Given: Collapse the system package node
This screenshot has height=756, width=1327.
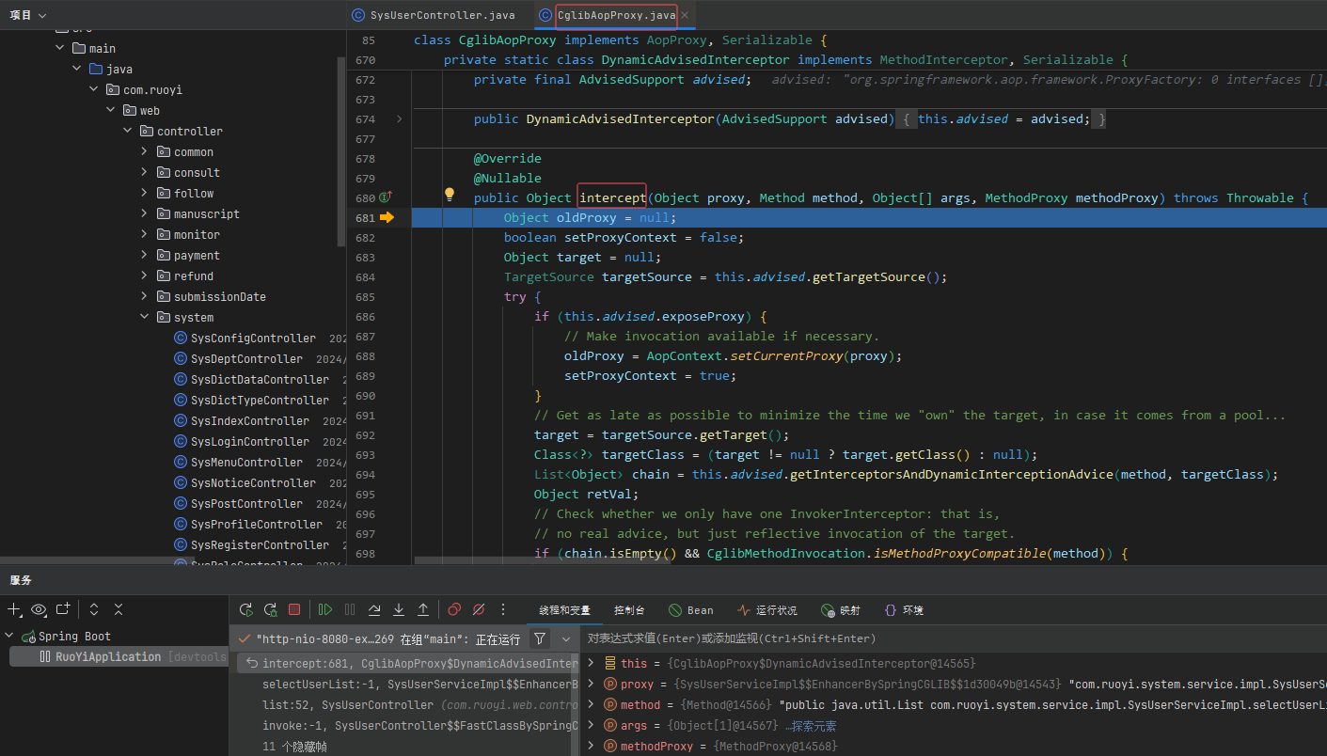Looking at the screenshot, I should point(144,317).
